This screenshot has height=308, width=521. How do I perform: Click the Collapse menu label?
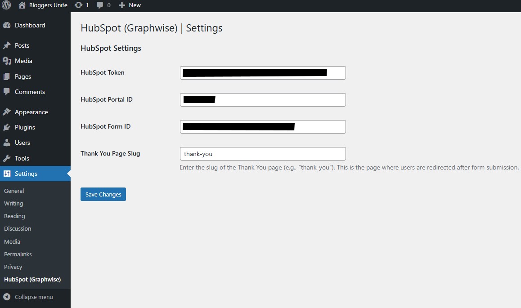(x=34, y=297)
